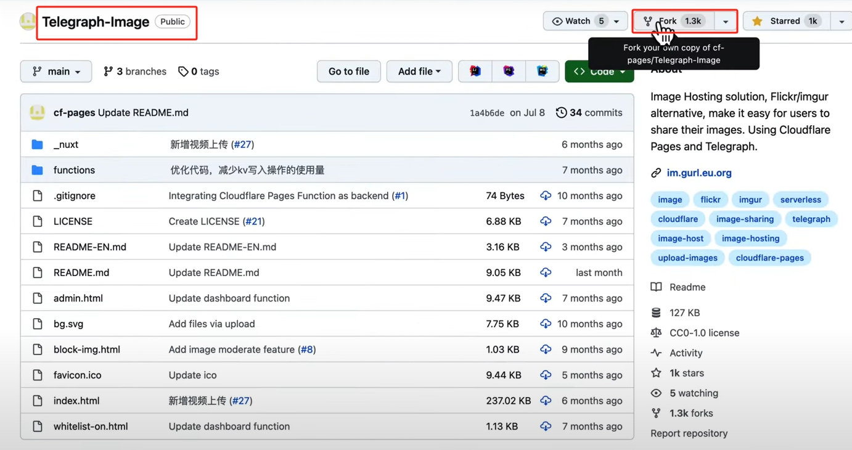This screenshot has width=852, height=450.
Task: Open the favicon.ico file
Action: (78, 375)
